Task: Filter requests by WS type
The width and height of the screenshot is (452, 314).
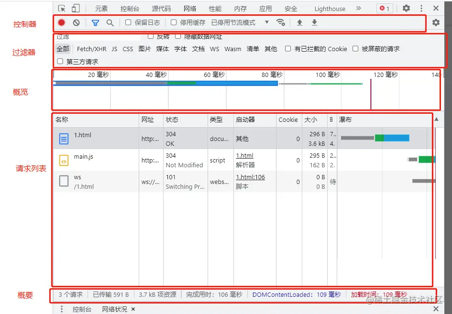Action: pos(214,49)
